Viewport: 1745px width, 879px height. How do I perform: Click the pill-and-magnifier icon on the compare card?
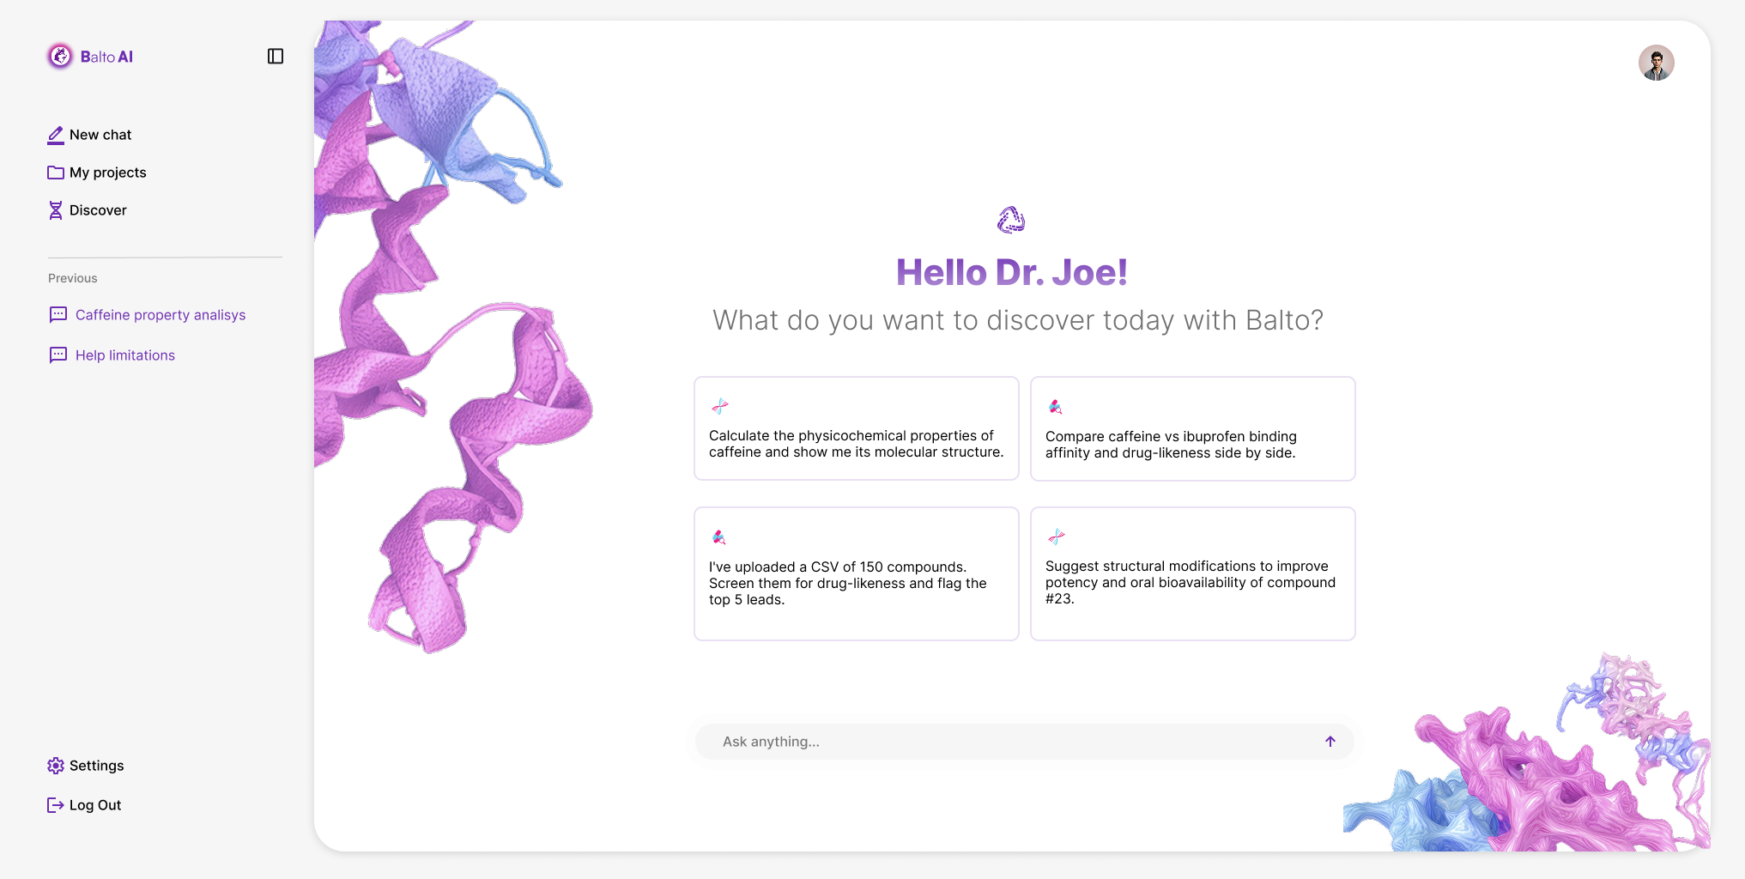(x=1056, y=406)
